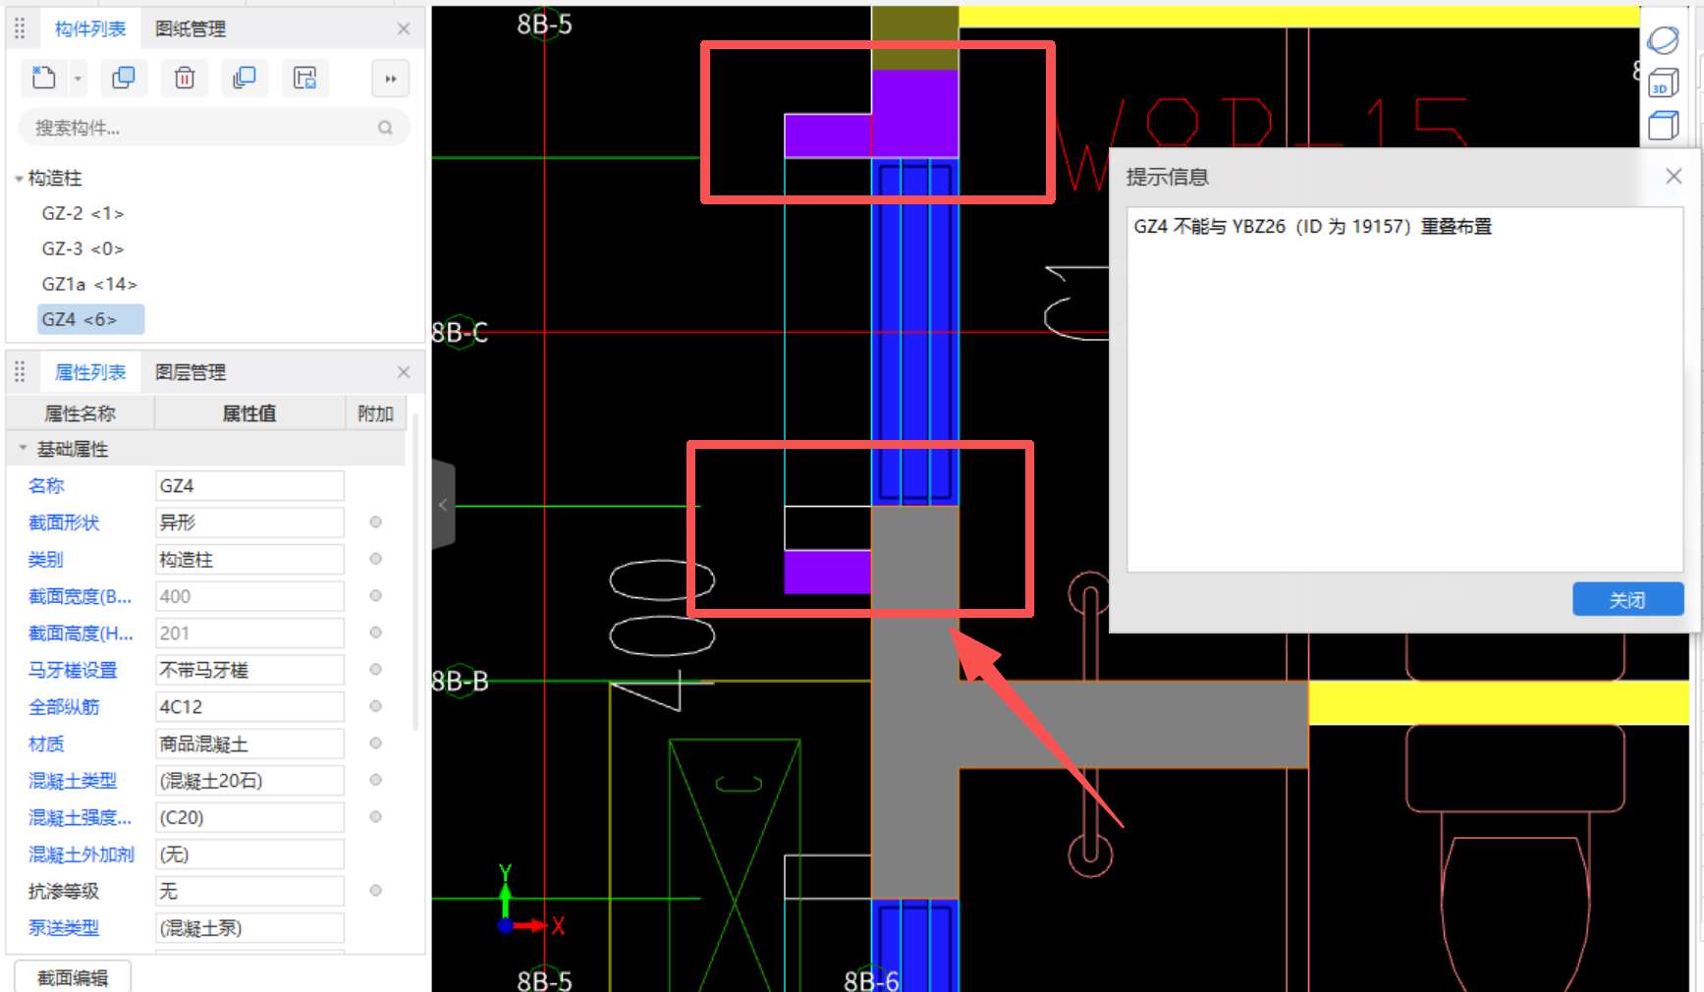
Task: Click the wireframe box view icon
Action: pos(1663,126)
